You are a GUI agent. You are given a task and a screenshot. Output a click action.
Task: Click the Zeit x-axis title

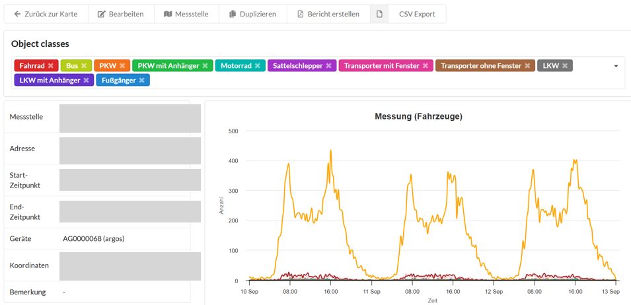pyautogui.click(x=433, y=300)
